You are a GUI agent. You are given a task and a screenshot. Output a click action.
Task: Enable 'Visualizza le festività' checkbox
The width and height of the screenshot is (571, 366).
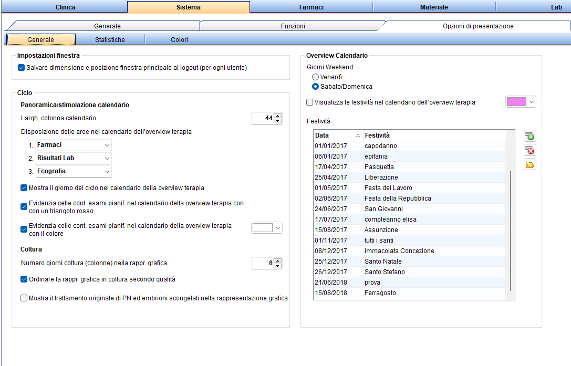click(x=310, y=102)
